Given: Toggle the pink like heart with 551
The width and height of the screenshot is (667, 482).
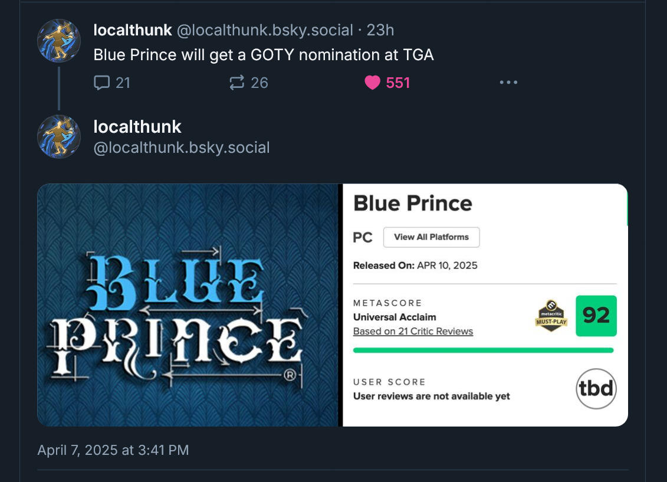Looking at the screenshot, I should [373, 83].
